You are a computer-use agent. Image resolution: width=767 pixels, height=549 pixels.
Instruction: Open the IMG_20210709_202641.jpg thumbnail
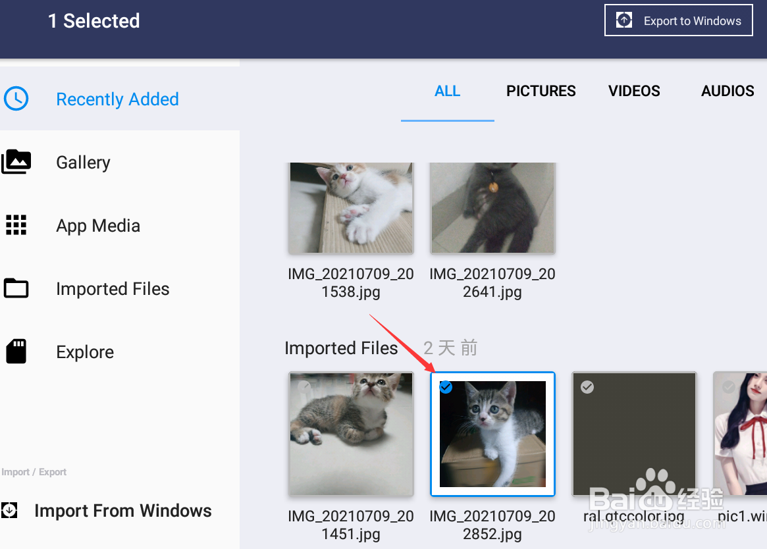492,207
